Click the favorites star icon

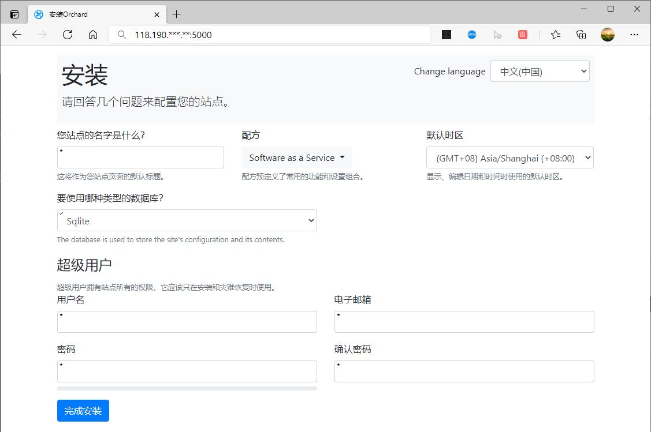pos(555,34)
